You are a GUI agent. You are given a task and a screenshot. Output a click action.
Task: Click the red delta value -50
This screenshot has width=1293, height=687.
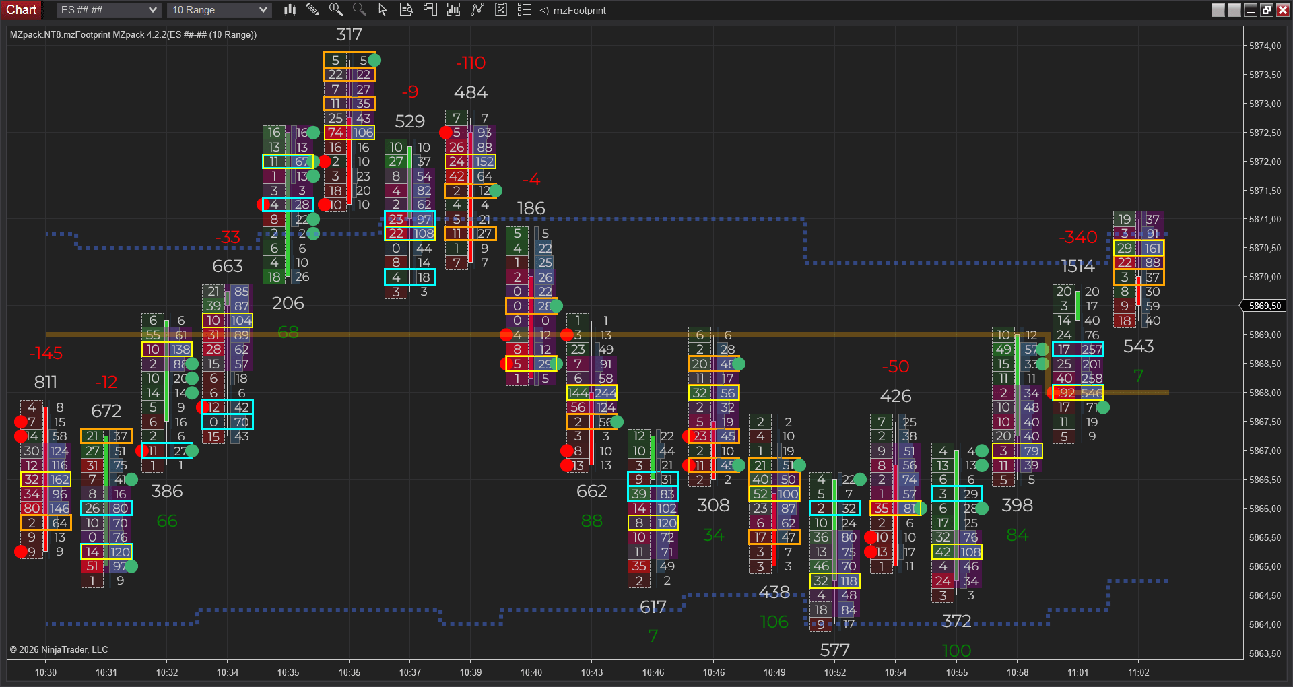click(896, 366)
